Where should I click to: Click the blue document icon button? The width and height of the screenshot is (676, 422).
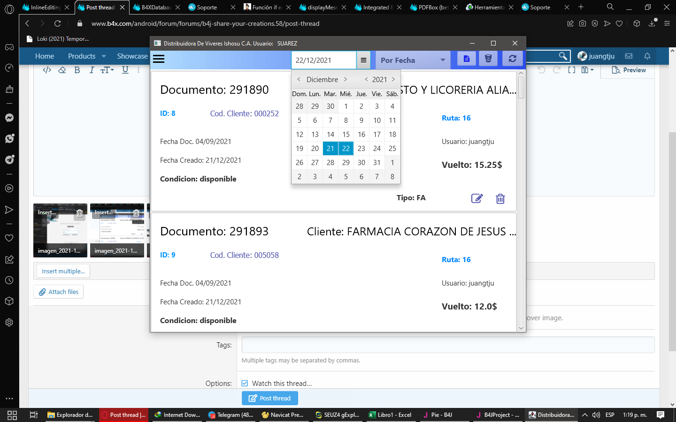(467, 59)
